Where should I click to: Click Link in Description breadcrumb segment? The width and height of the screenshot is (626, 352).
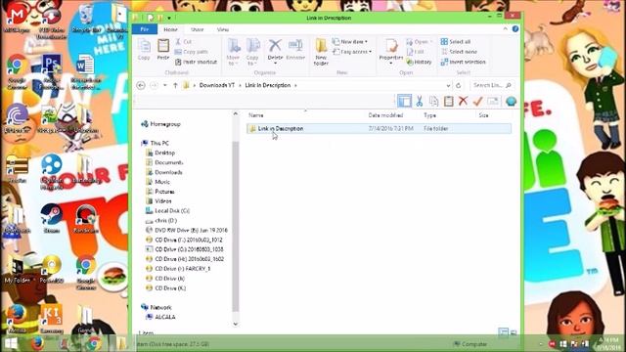(268, 85)
